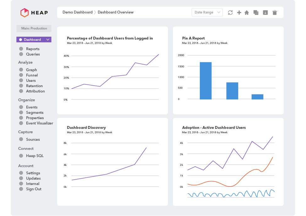Click the plus icon to add report

pos(239,13)
